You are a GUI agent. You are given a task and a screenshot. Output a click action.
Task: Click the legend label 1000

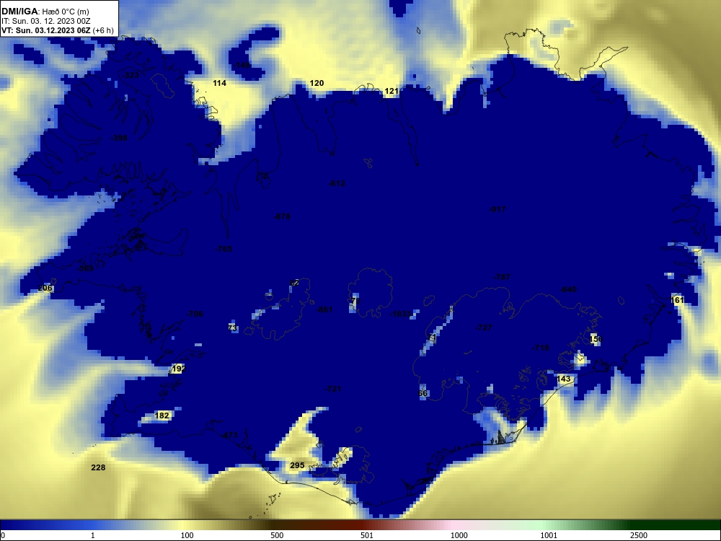click(x=459, y=535)
